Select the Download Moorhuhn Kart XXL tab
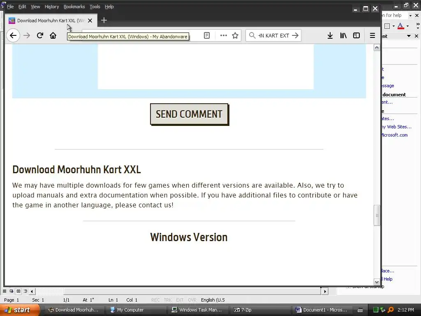Image resolution: width=421 pixels, height=316 pixels. (51, 21)
